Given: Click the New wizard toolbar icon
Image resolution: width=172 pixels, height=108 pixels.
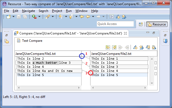Looking at the screenshot, I should click(x=8, y=17).
